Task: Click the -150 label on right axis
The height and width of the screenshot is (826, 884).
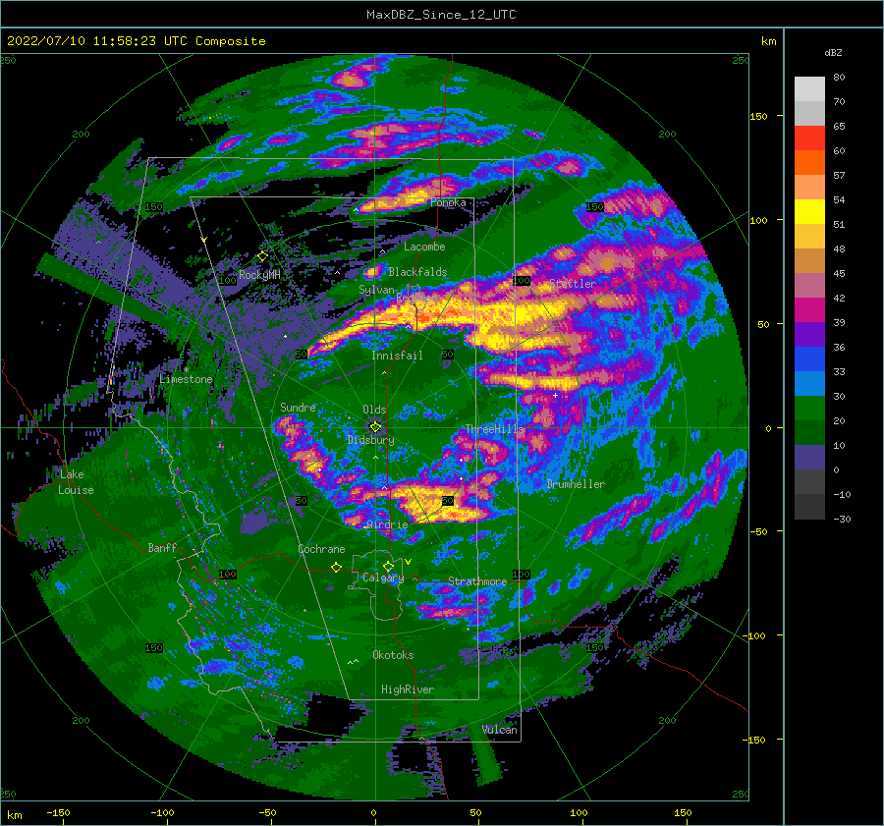Action: coord(755,740)
